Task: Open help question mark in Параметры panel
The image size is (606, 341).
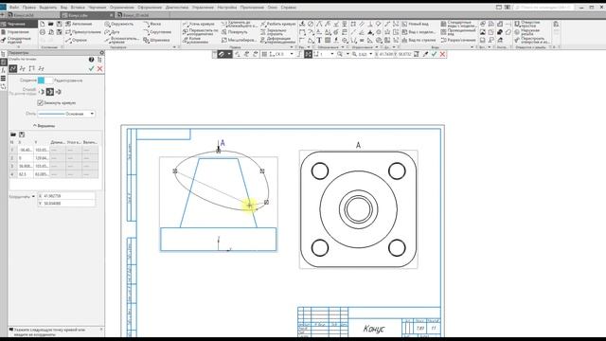Action: (91, 60)
